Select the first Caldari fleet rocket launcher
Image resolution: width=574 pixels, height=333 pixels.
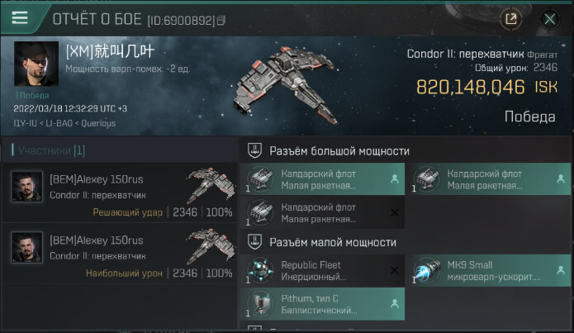[322, 179]
